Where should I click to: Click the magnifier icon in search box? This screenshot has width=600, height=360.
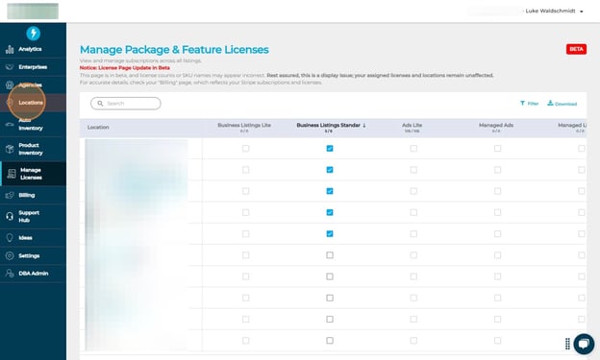100,103
